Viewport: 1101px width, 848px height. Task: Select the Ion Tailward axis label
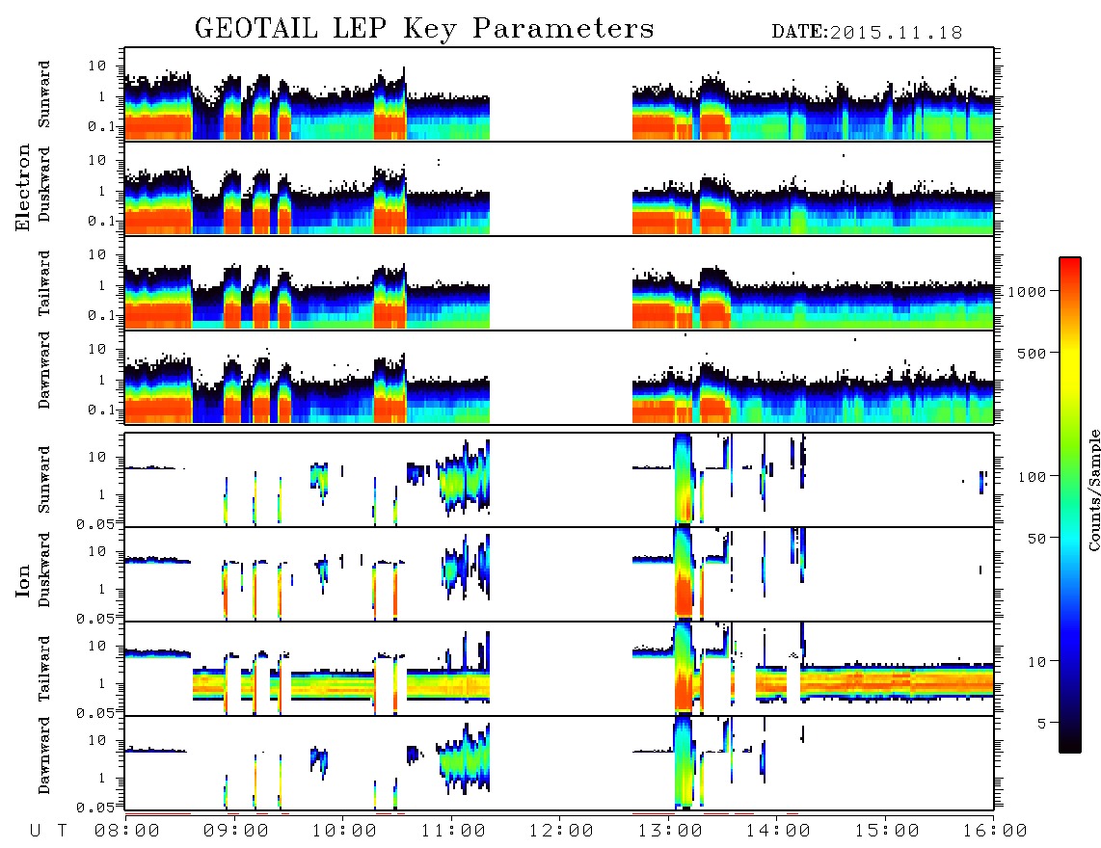(44, 669)
